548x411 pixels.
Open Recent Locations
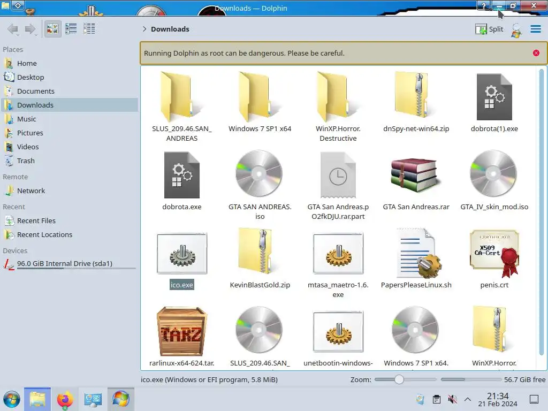tap(70, 235)
